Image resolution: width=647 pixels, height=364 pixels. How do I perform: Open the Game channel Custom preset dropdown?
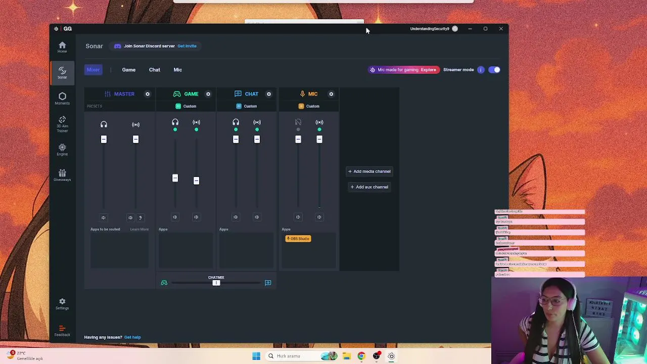[186, 106]
